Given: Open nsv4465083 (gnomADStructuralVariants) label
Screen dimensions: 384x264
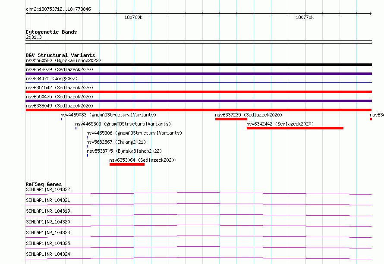Looking at the screenshot, I should (x=108, y=115).
